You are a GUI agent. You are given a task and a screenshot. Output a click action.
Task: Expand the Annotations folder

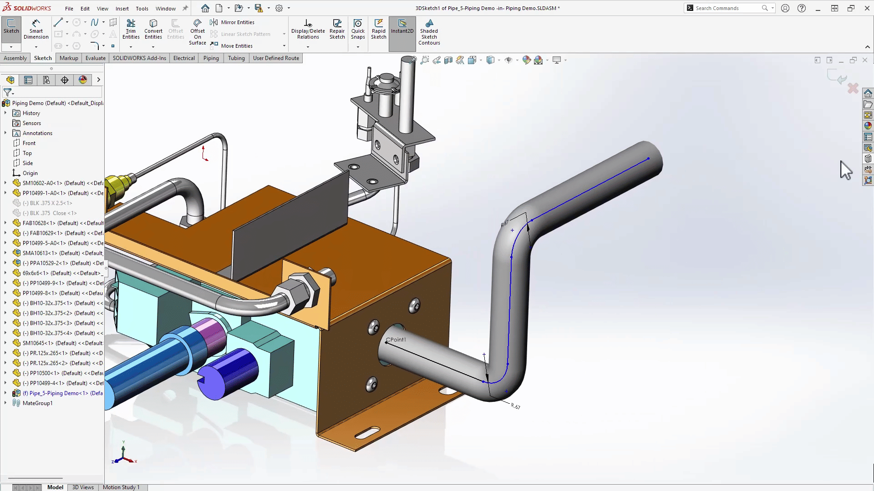(x=5, y=133)
